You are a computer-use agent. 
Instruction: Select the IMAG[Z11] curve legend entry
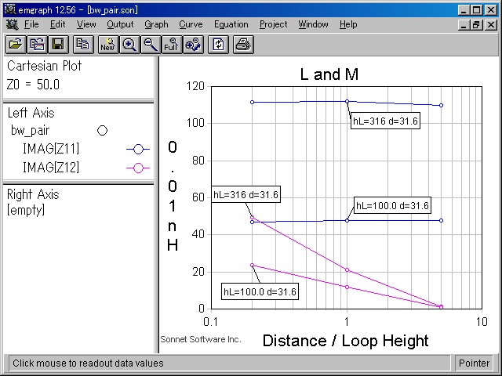51,149
